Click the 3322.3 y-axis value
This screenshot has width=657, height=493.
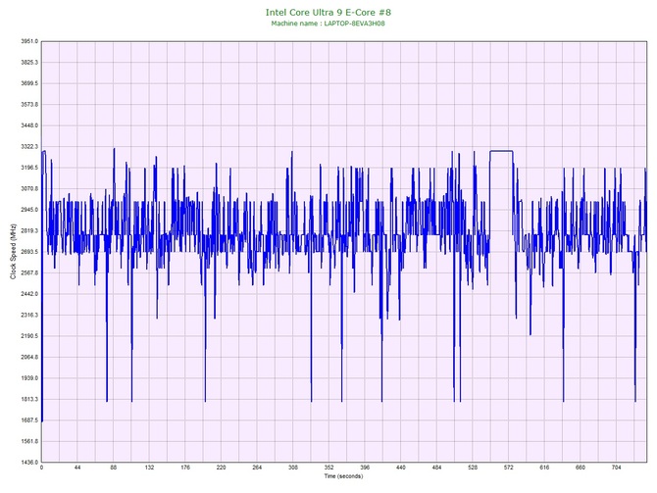pyautogui.click(x=29, y=147)
